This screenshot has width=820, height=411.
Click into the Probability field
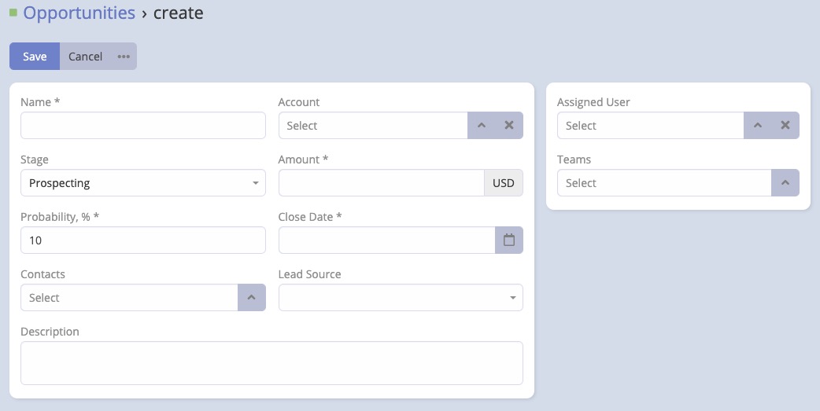(142, 240)
